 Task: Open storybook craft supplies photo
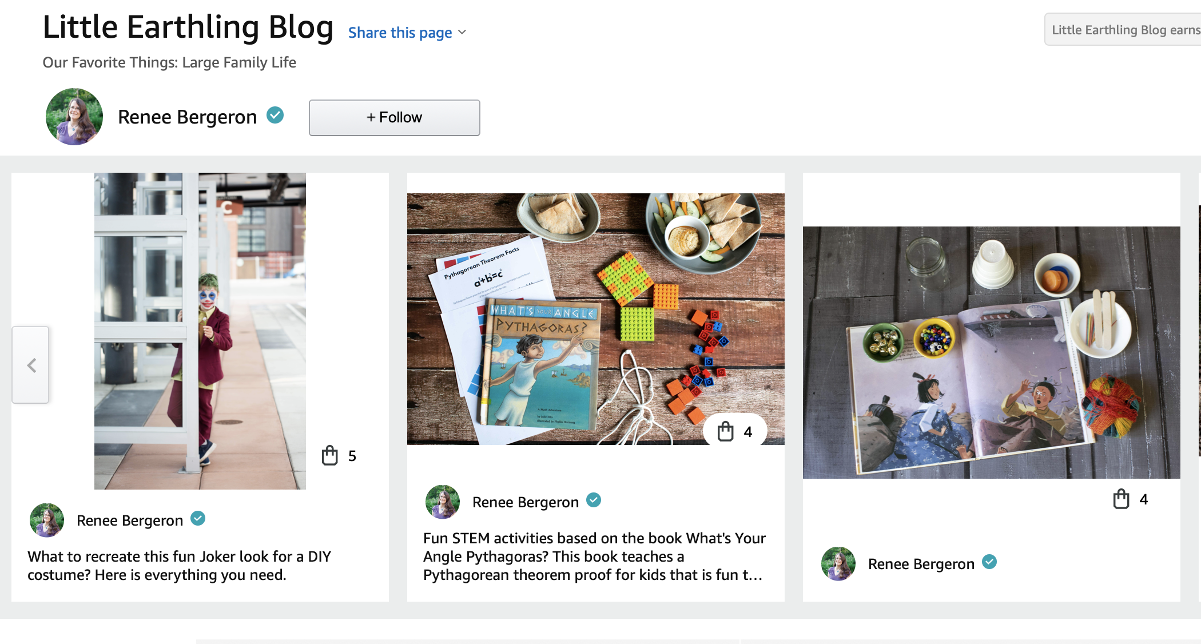(x=992, y=352)
